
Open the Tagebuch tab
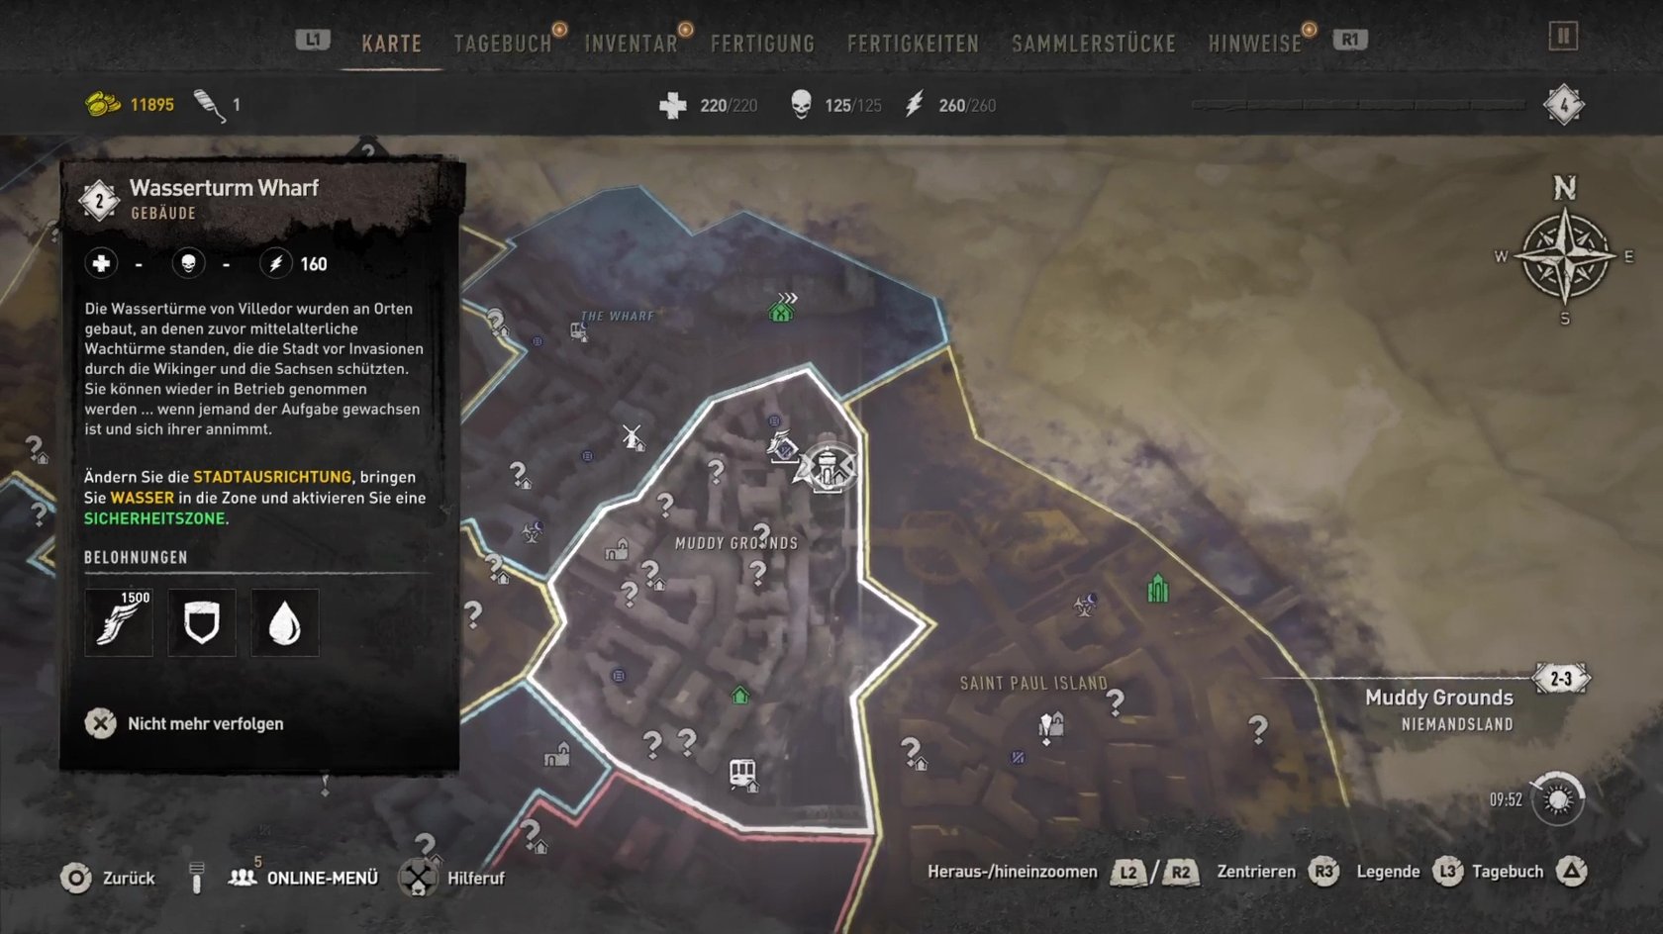(x=503, y=44)
